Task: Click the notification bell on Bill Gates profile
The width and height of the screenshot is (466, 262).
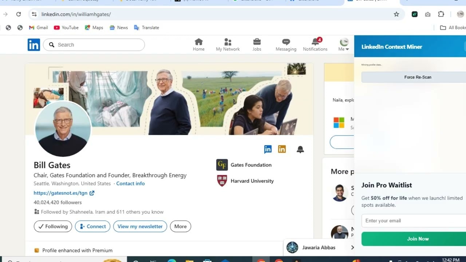Action: tap(300, 150)
